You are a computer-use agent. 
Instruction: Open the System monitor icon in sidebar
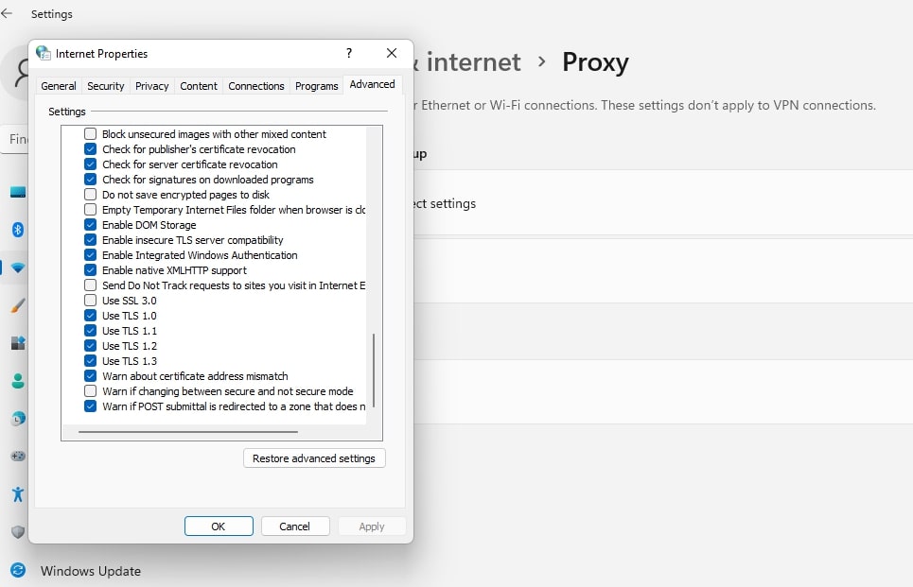click(17, 193)
